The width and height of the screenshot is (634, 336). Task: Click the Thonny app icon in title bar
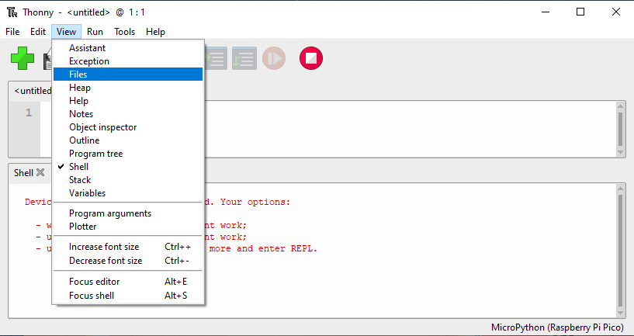click(11, 12)
